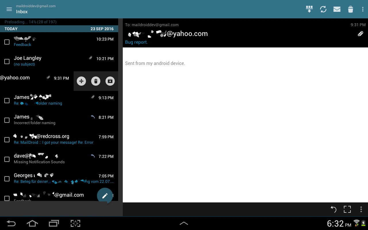Open the 'Bug report.' email subject link
Viewport: 368px width, 230px height.
point(136,42)
